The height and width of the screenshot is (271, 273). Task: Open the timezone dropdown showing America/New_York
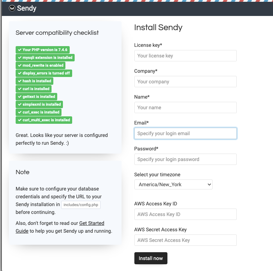(x=173, y=184)
